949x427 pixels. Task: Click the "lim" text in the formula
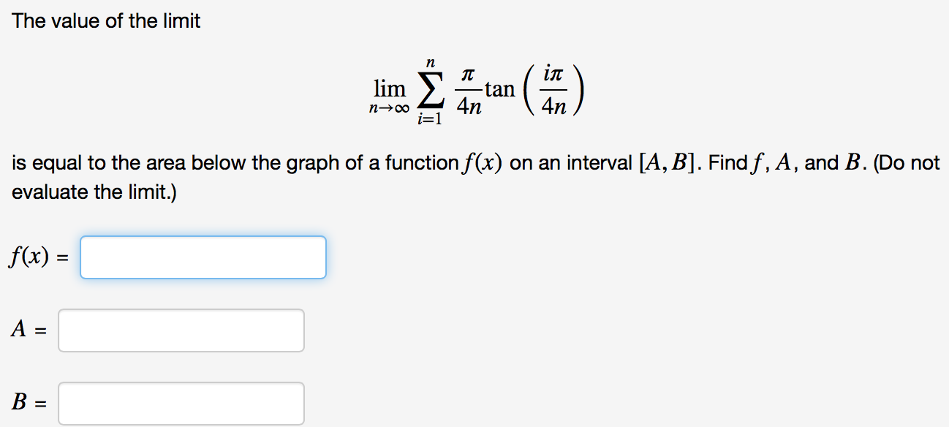tap(390, 89)
